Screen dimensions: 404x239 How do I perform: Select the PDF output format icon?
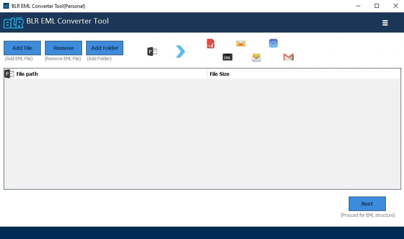(210, 43)
